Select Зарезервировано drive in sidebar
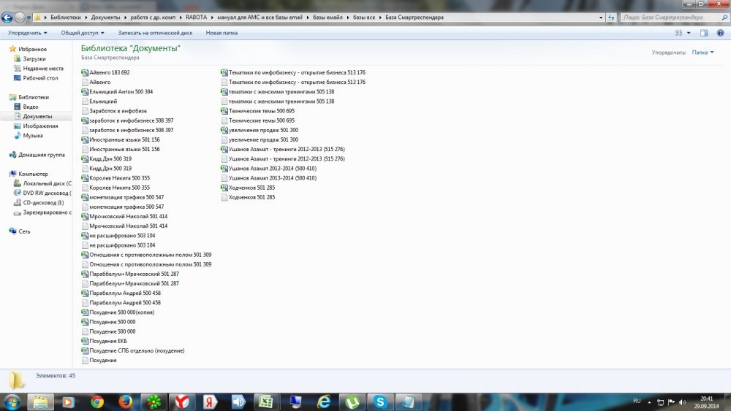Screen dimensions: 731x411 (x=42, y=212)
